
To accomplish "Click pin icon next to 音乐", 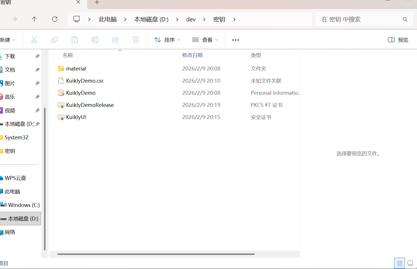I will (x=37, y=97).
